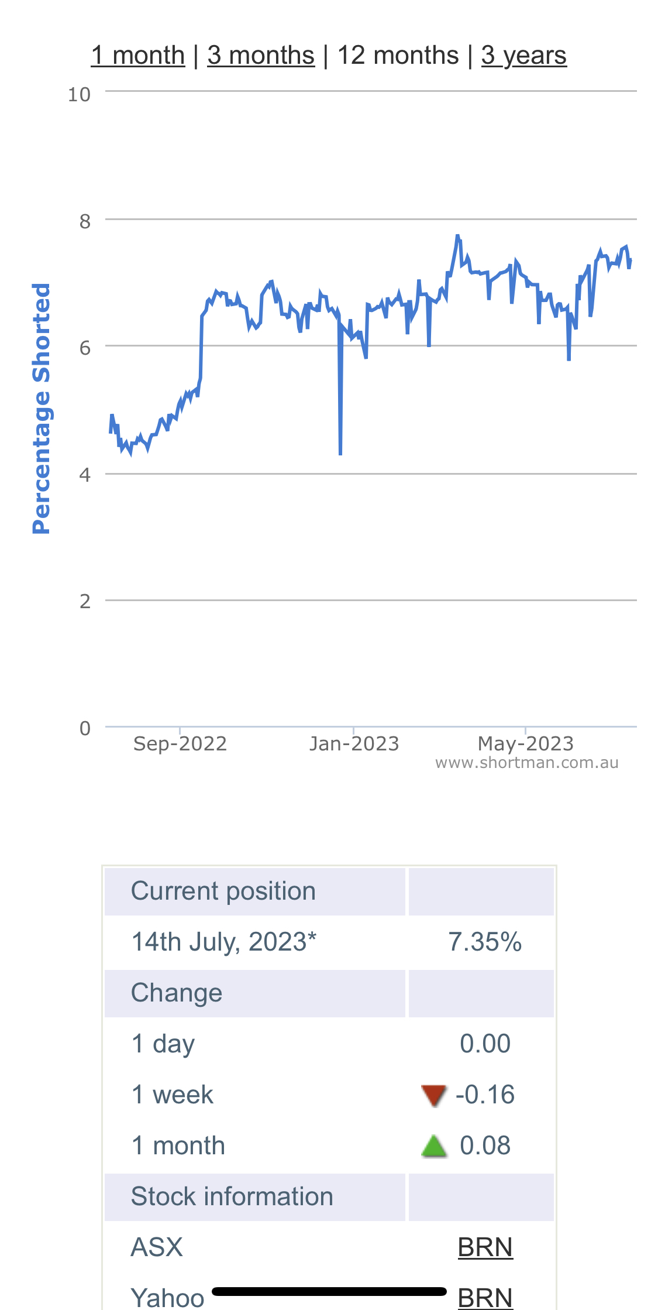Click the green up arrow for 1 month change
Screen dimensions: 658x1310
pos(434,1146)
